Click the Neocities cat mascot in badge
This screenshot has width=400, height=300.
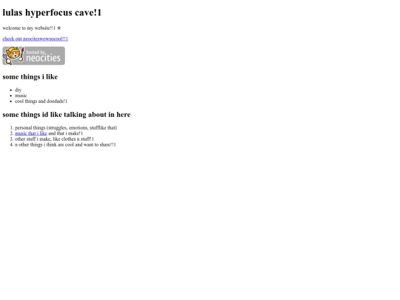[x=12, y=56]
